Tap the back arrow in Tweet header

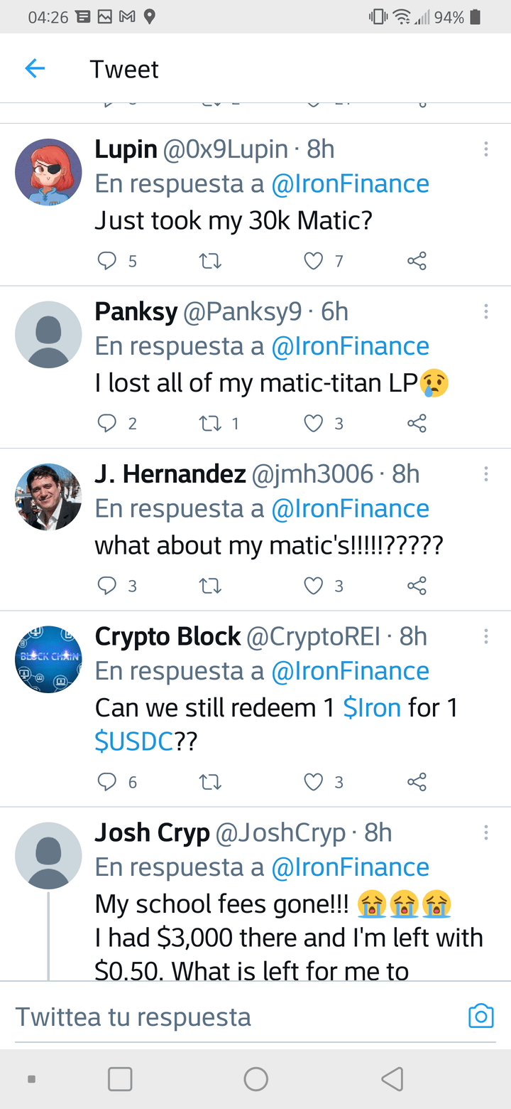[35, 69]
